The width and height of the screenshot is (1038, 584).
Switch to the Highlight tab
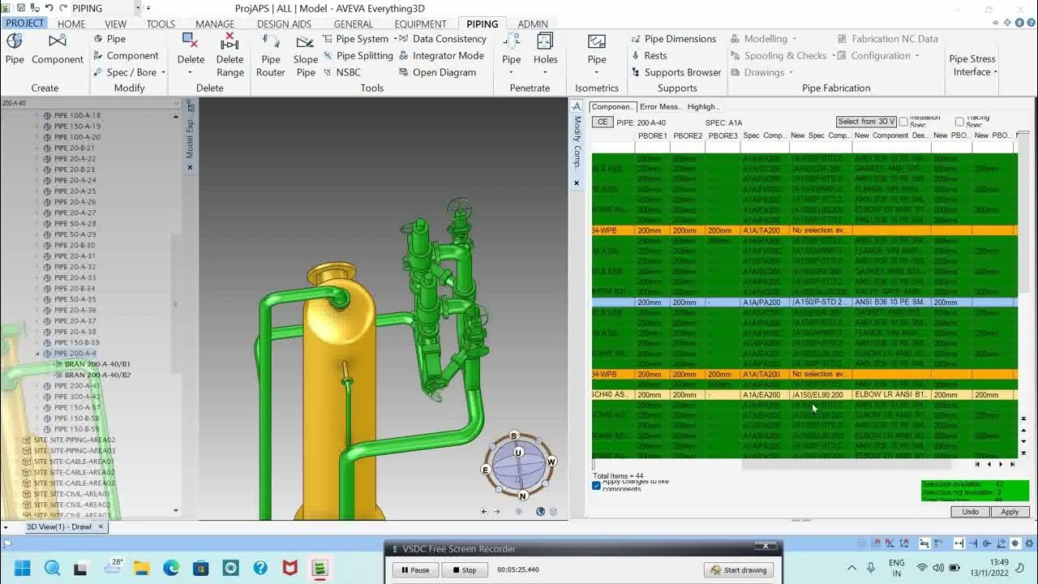click(704, 106)
